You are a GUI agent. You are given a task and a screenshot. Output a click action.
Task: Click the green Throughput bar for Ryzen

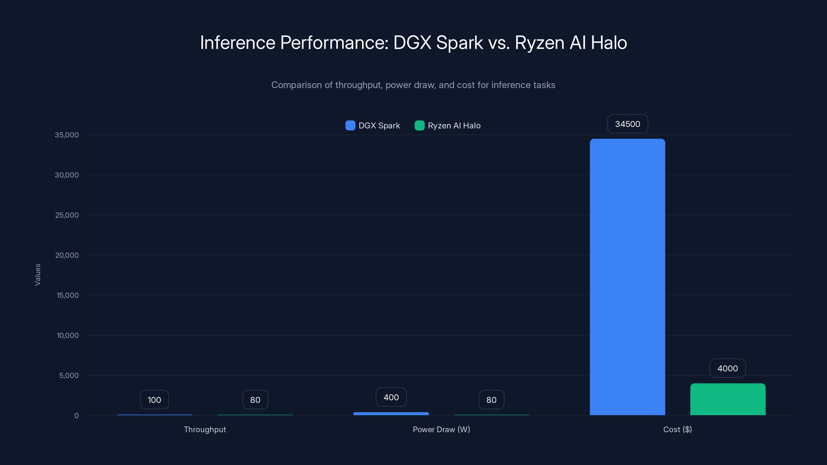click(255, 415)
